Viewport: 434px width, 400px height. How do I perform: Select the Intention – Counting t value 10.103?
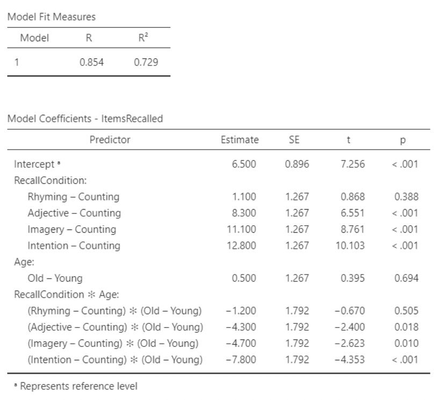(x=352, y=246)
